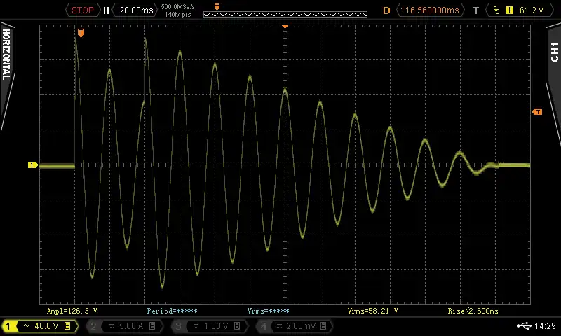This screenshot has width=561, height=336.
Task: Click the orange D delay icon
Action: pos(386,10)
